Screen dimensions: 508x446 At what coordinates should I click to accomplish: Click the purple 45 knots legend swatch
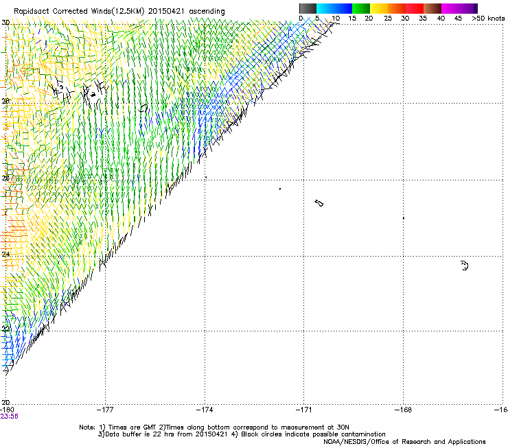pos(468,8)
